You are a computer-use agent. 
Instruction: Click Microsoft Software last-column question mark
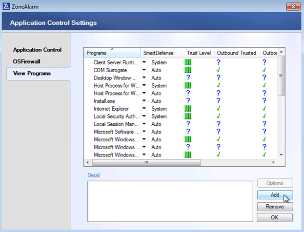click(x=264, y=132)
